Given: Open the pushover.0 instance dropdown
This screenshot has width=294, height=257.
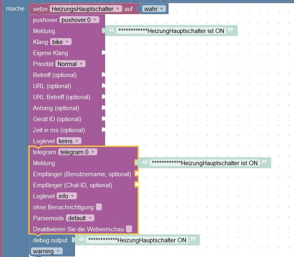Looking at the screenshot, I should (x=80, y=20).
